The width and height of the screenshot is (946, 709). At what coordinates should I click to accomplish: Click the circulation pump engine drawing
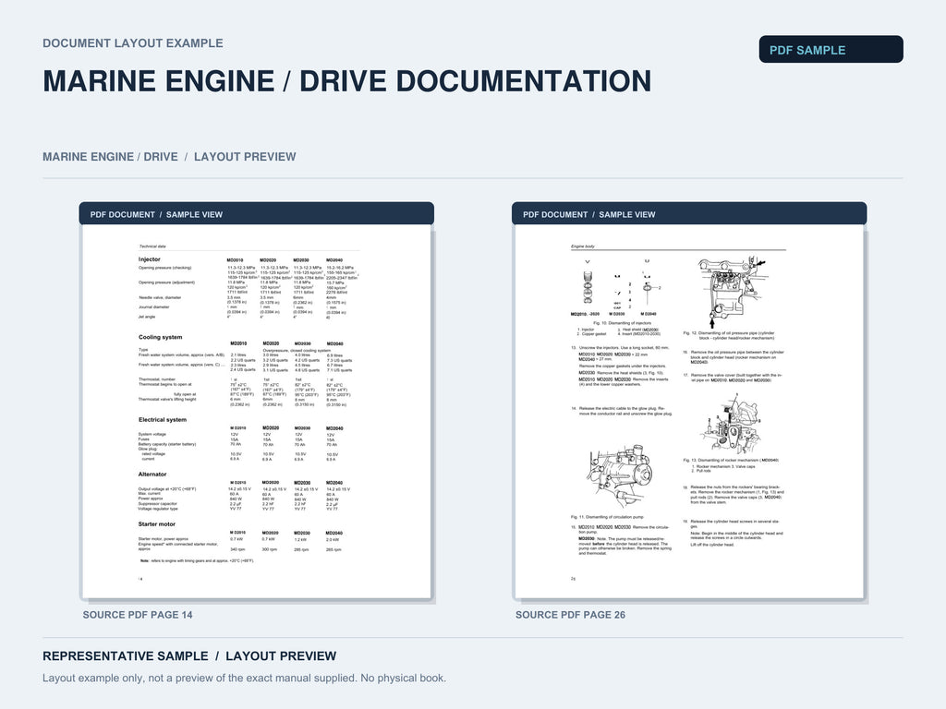(x=620, y=477)
